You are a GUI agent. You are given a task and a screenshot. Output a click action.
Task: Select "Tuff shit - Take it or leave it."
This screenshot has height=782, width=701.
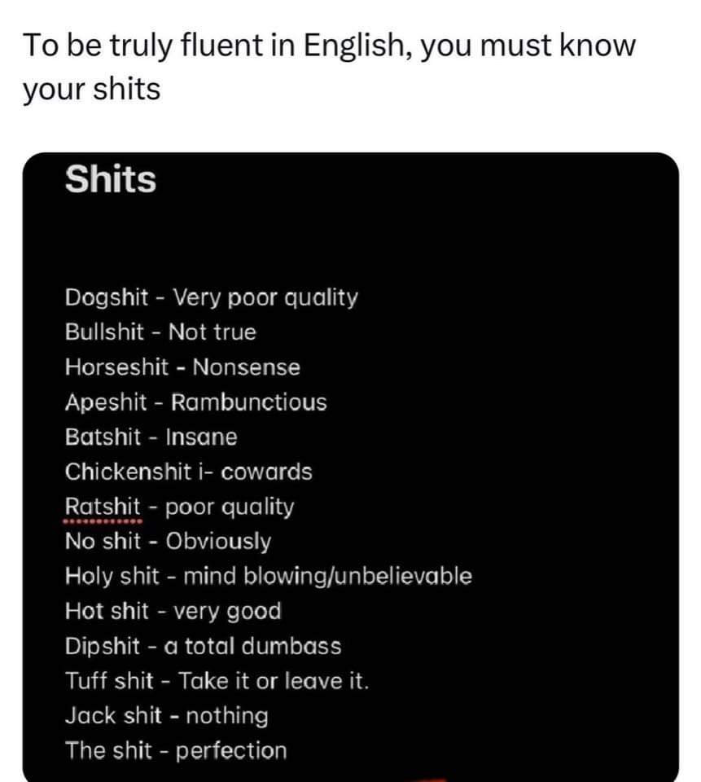[217, 681]
